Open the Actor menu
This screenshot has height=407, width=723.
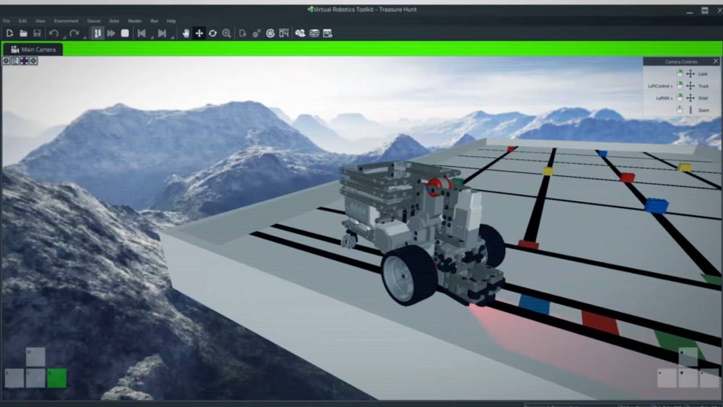click(x=114, y=21)
